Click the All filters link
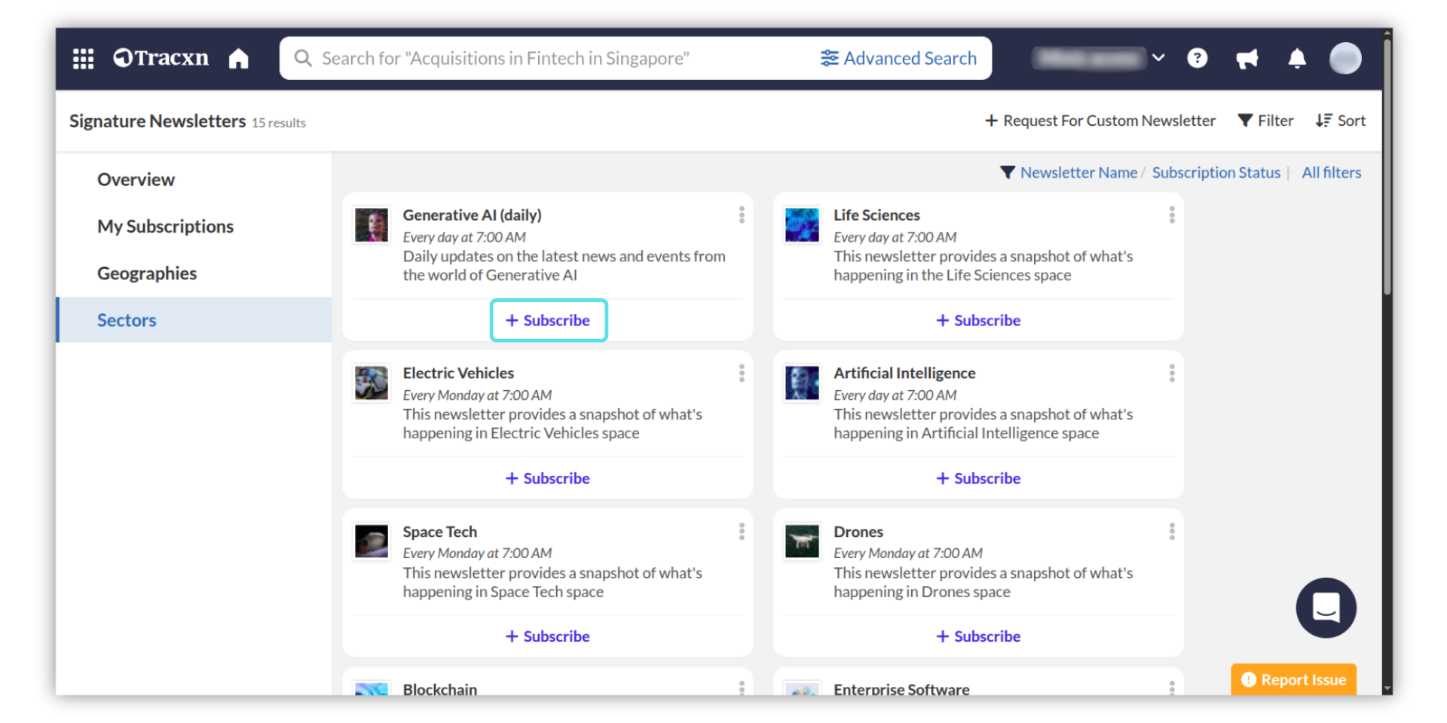Viewport: 1447px width, 723px height. tap(1331, 172)
